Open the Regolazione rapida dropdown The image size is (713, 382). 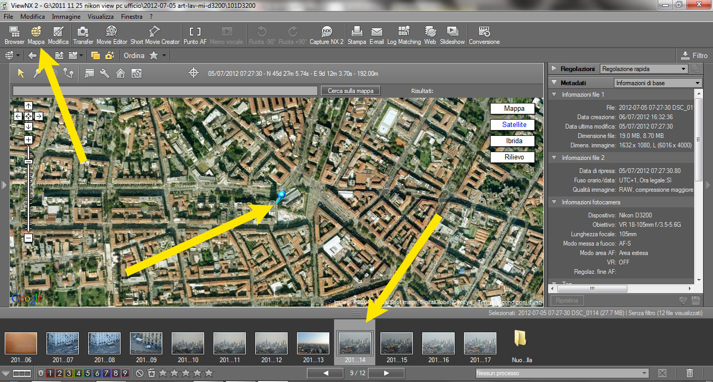[x=644, y=69]
